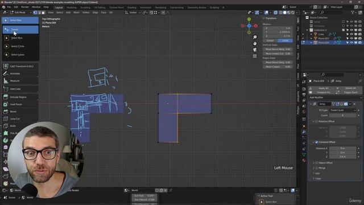Select the Bevel tool
Viewport: 364px width, 205px height.
[20, 112]
